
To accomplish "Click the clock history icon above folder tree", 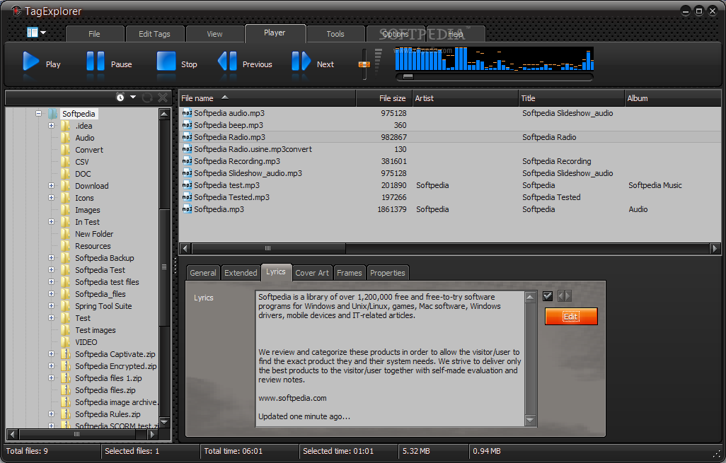I will pos(120,97).
